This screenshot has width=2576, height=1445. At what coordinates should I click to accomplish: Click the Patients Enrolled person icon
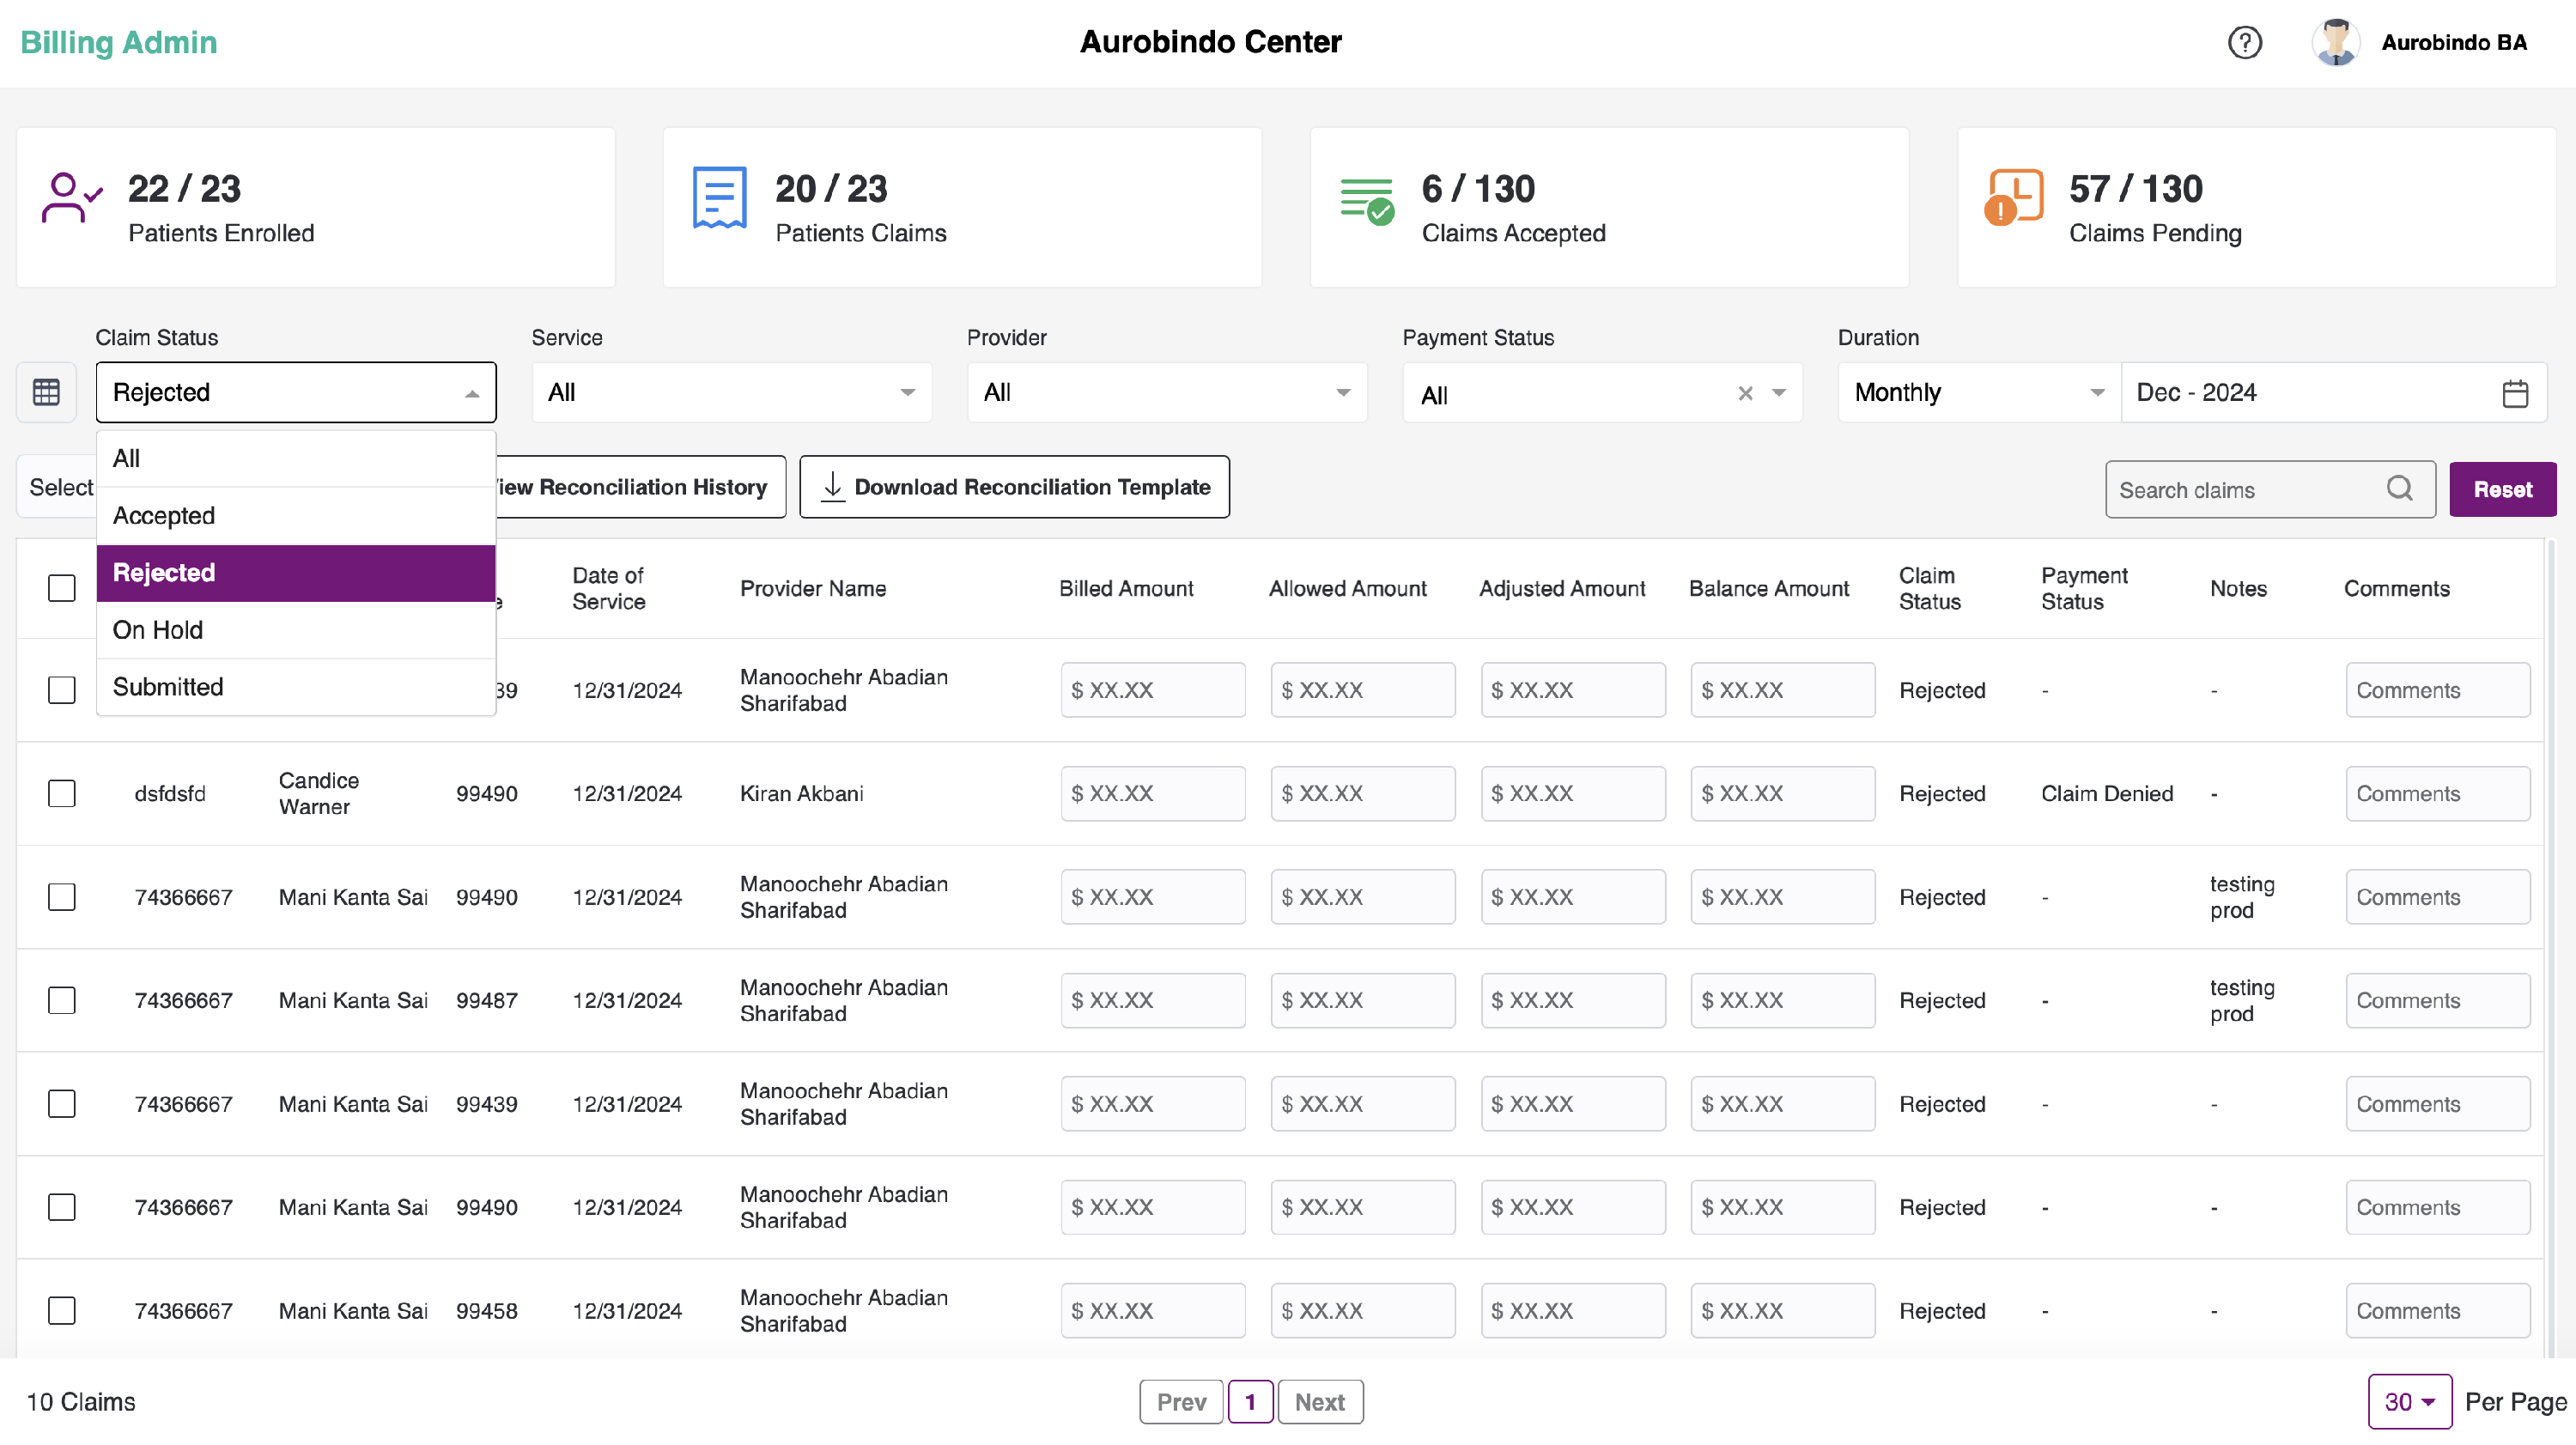71,198
